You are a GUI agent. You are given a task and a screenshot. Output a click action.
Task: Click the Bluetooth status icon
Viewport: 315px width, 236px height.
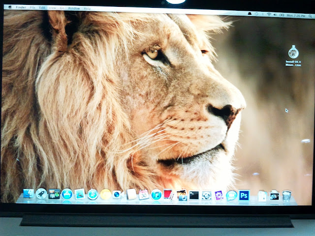(263, 14)
